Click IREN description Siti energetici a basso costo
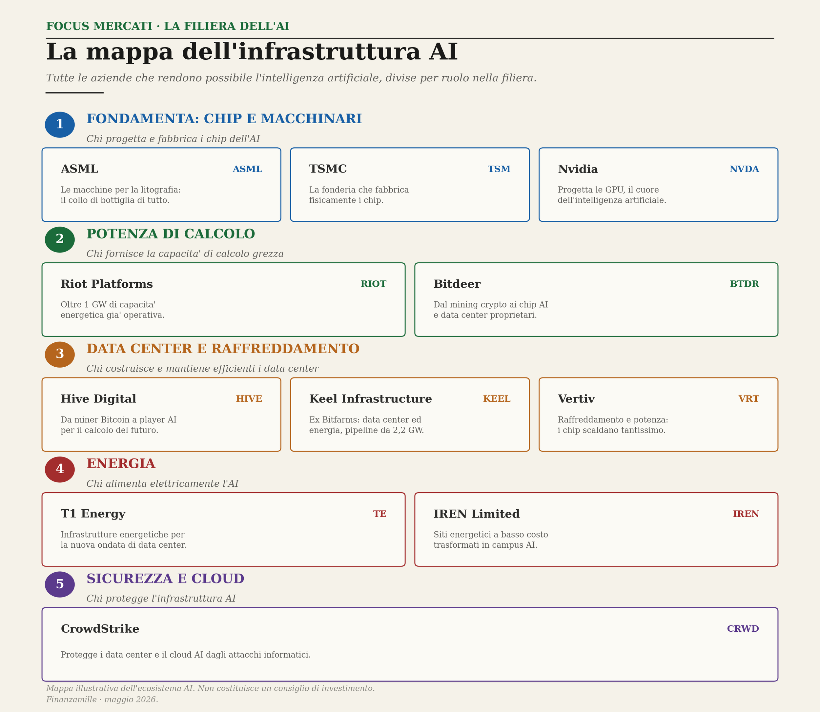820x712 pixels. coord(491,540)
